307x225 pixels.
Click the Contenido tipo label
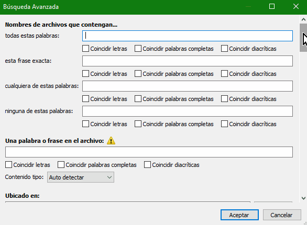point(24,177)
